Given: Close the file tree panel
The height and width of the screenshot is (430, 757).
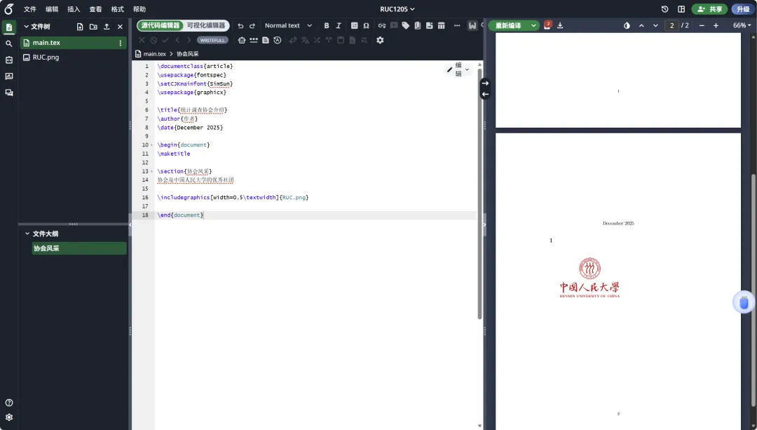Looking at the screenshot, I should coord(121,27).
